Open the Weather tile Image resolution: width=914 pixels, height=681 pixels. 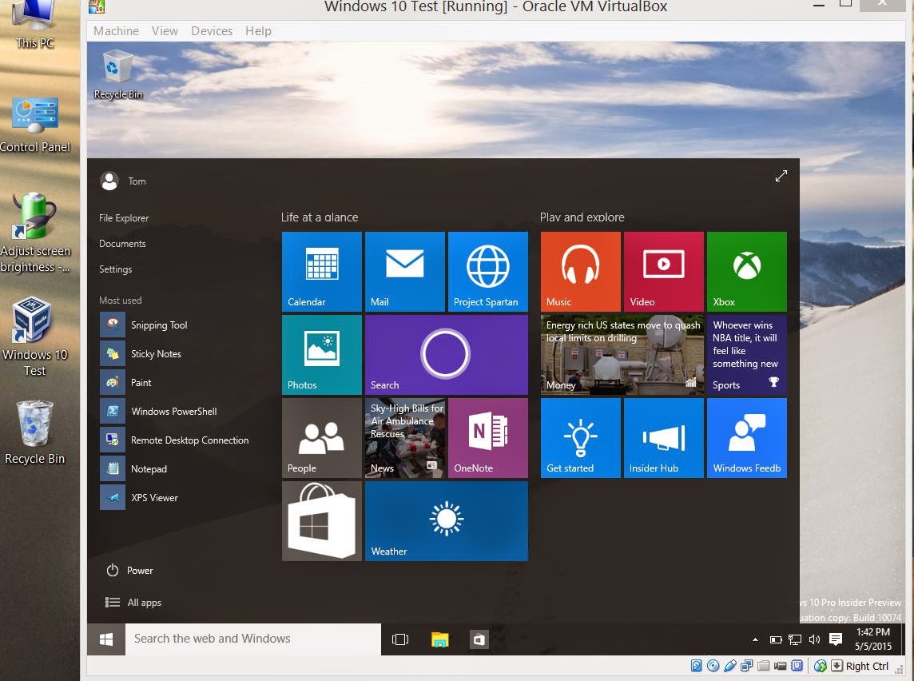447,521
